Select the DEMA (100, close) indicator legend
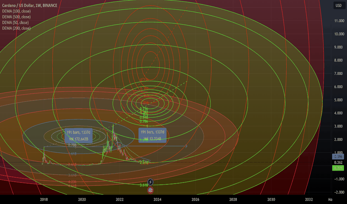Screen dimensions: 347x204 coord(16,11)
